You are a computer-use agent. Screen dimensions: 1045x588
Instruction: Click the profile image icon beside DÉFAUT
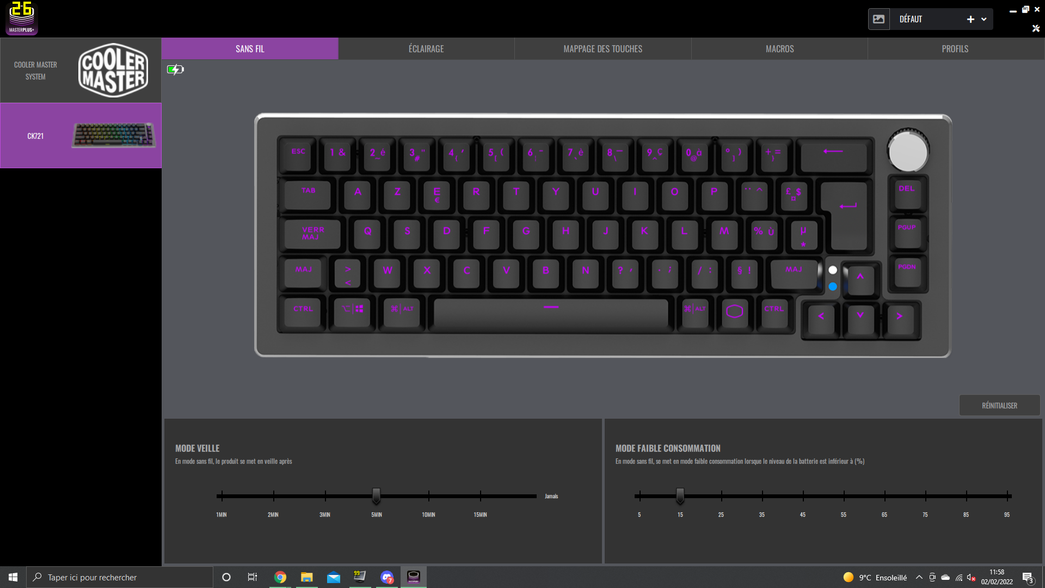(x=878, y=19)
